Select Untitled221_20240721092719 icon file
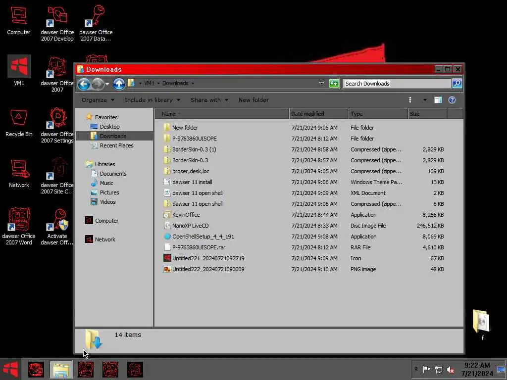The image size is (507, 380). (x=304, y=258)
